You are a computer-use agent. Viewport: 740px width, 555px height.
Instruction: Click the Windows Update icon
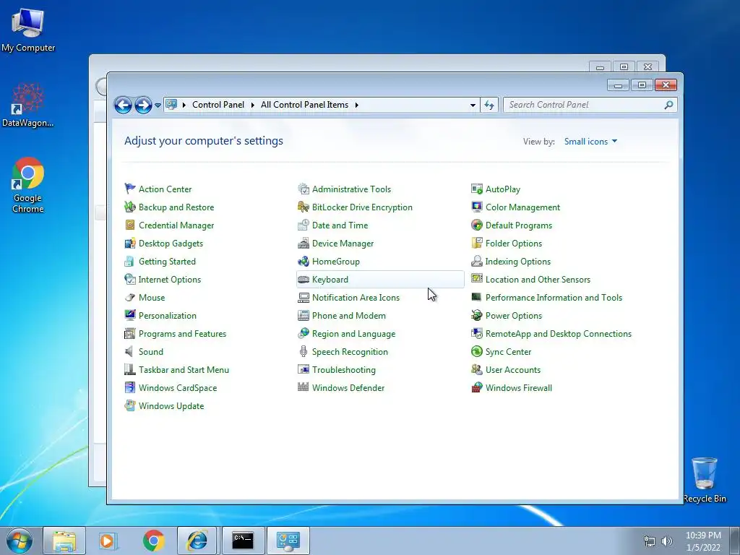(x=130, y=406)
